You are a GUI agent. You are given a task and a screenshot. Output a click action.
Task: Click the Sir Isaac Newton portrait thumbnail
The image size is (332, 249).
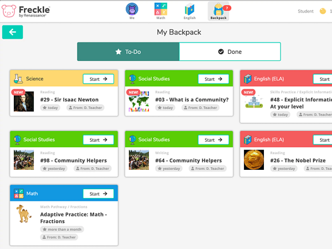click(x=24, y=101)
